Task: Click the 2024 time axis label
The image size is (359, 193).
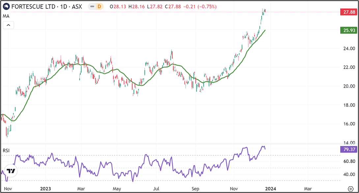Action: (270, 189)
